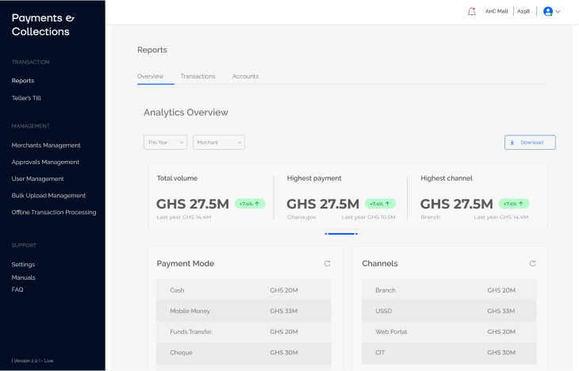This screenshot has height=371, width=579.
Task: Go to Merchants Management
Action: 46,145
